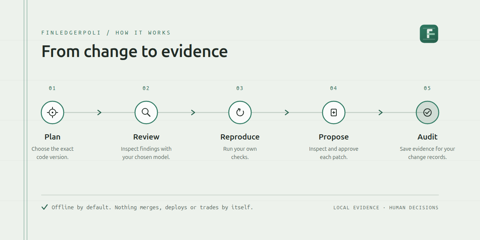Click the FINLEDGERPOLI / HOW IT WORKS label
Viewport: 480px width, 240px height.
coord(106,33)
